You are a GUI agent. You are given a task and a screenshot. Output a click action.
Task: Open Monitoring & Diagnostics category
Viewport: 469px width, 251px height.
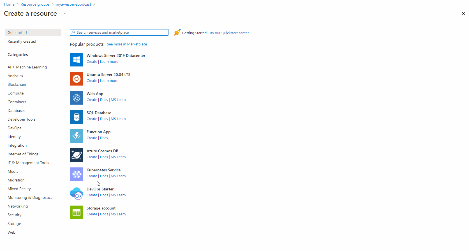(30, 197)
